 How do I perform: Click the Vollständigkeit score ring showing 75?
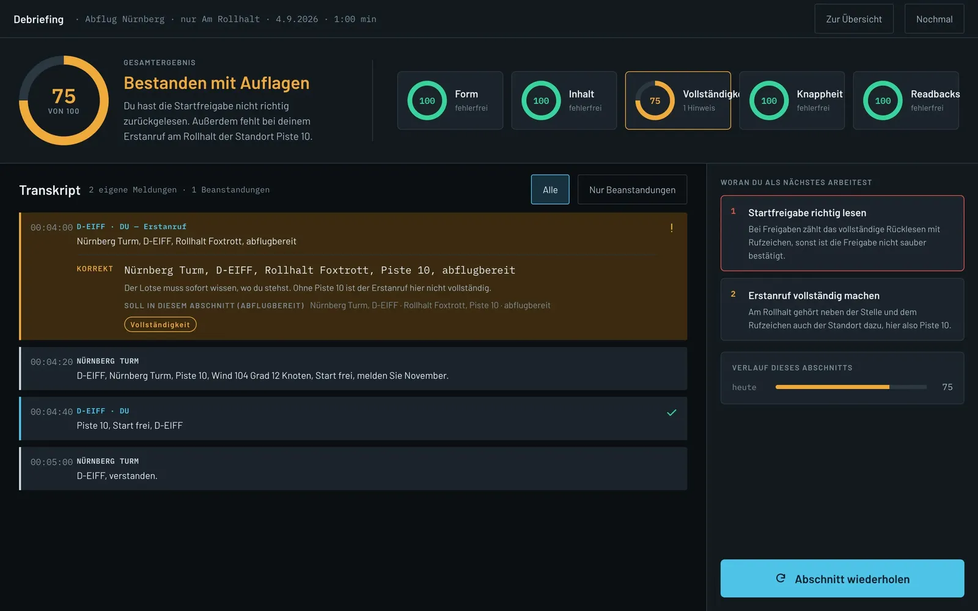655,101
